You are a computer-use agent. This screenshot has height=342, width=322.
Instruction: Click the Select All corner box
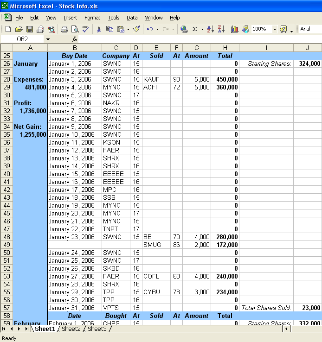(7, 48)
